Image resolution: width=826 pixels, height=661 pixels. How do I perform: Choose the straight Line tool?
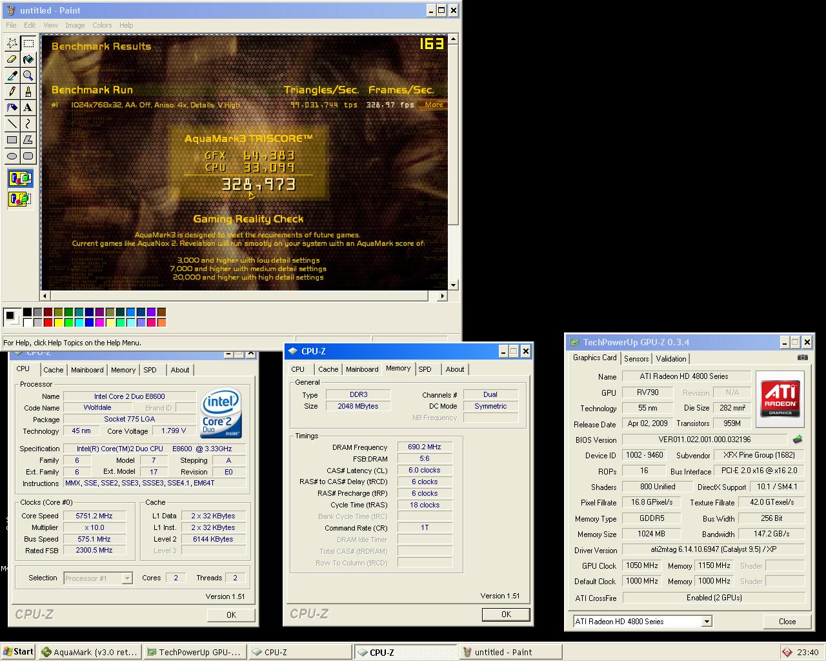click(12, 124)
